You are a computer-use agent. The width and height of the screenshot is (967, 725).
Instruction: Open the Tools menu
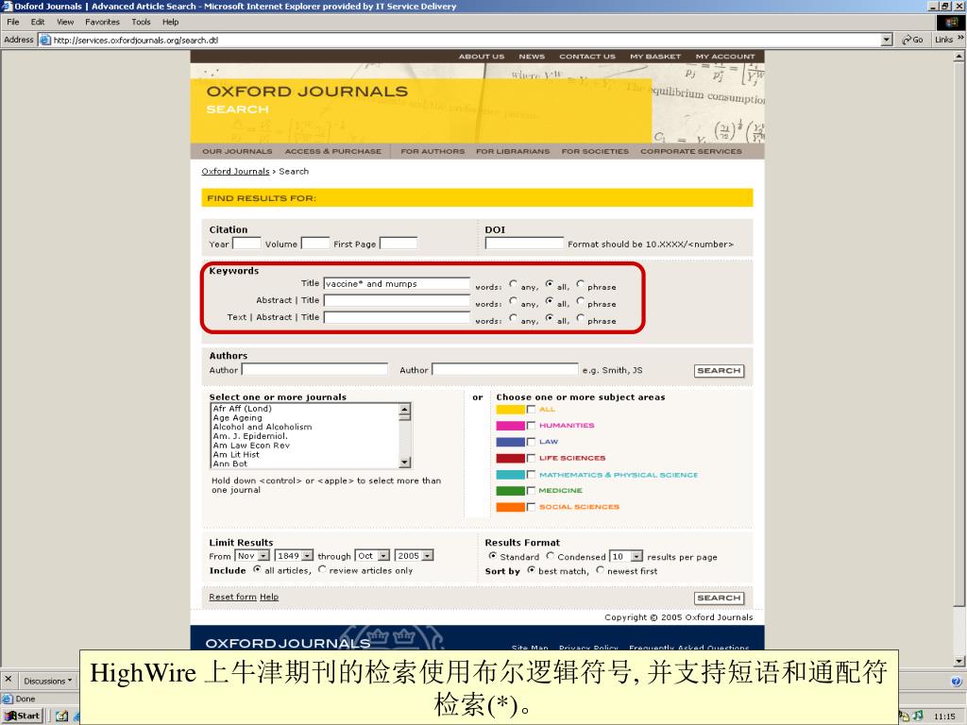pyautogui.click(x=141, y=22)
